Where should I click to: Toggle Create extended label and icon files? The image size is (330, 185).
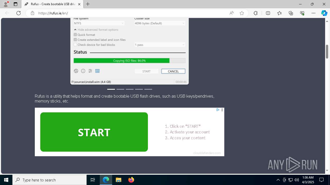[x=75, y=40]
